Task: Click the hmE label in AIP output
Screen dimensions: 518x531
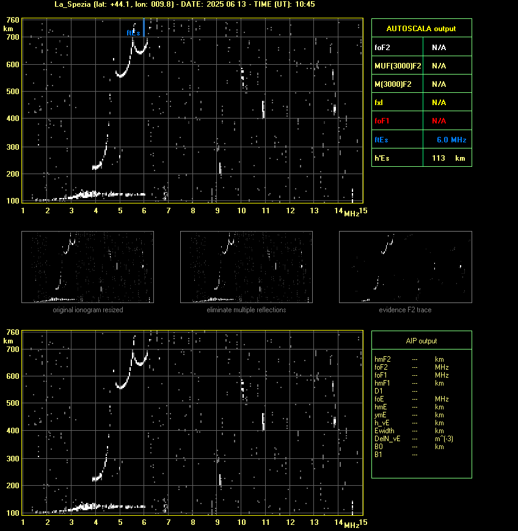Action: pos(381,407)
